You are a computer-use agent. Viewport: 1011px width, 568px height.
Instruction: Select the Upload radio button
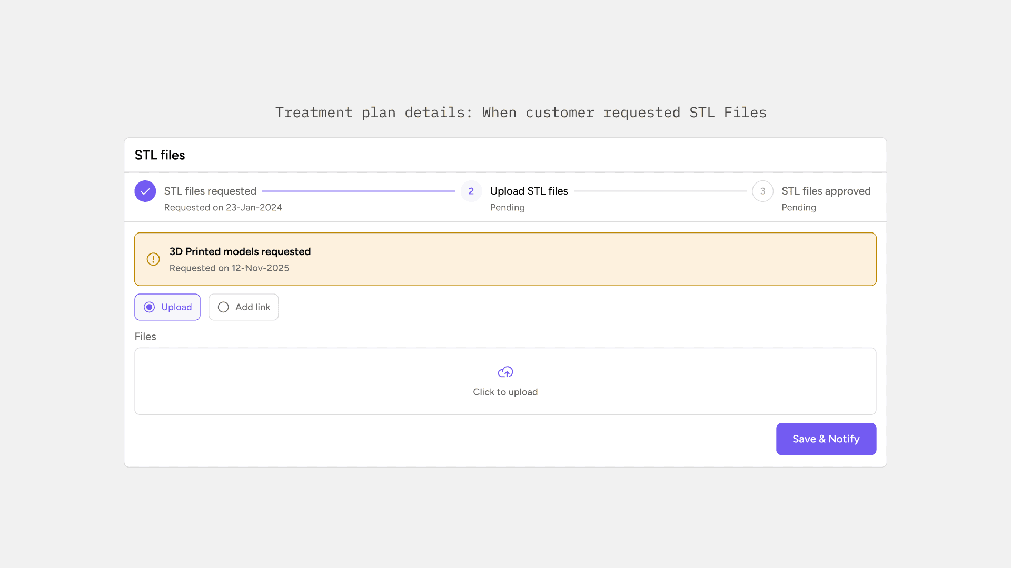(x=150, y=307)
